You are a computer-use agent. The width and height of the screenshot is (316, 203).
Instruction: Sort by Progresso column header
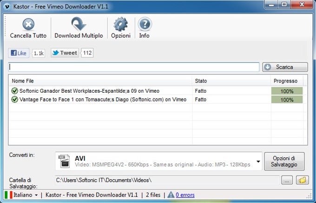tap(287, 81)
